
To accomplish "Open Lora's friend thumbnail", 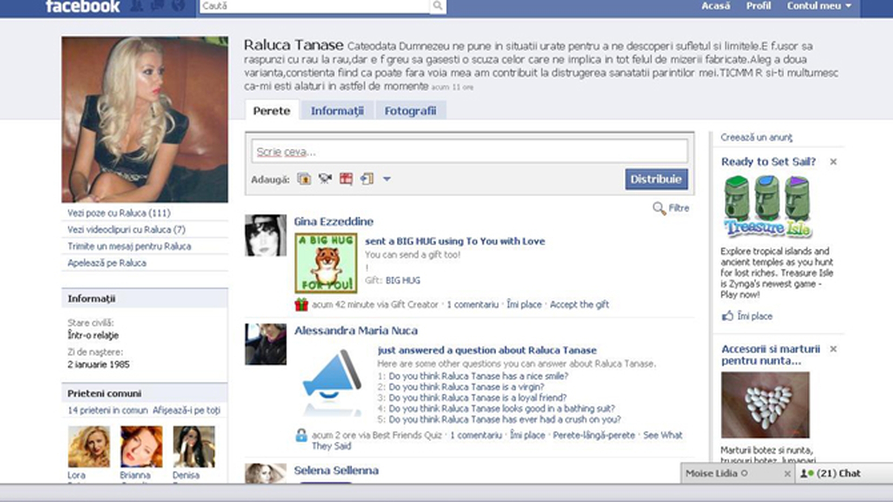I will [x=89, y=447].
